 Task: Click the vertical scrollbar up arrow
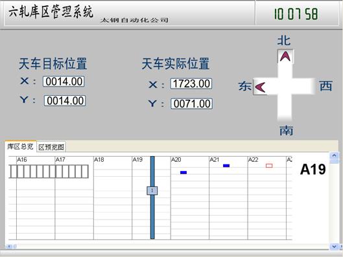point(334,155)
